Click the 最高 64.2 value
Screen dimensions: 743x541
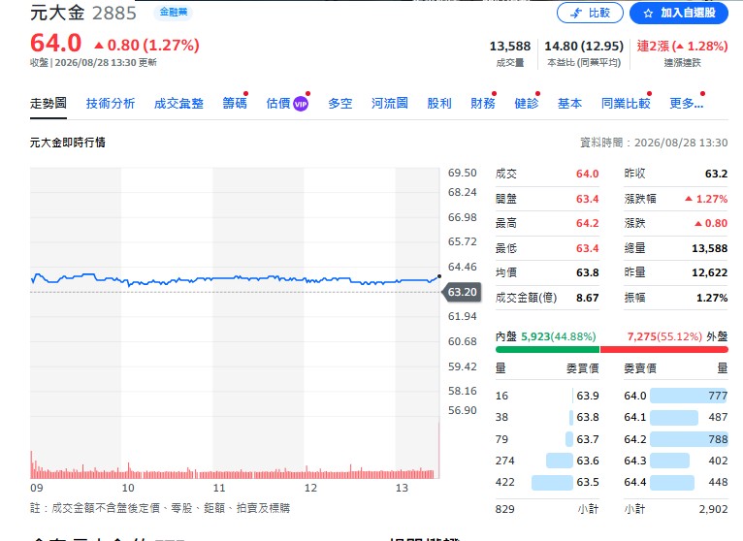[x=588, y=223]
